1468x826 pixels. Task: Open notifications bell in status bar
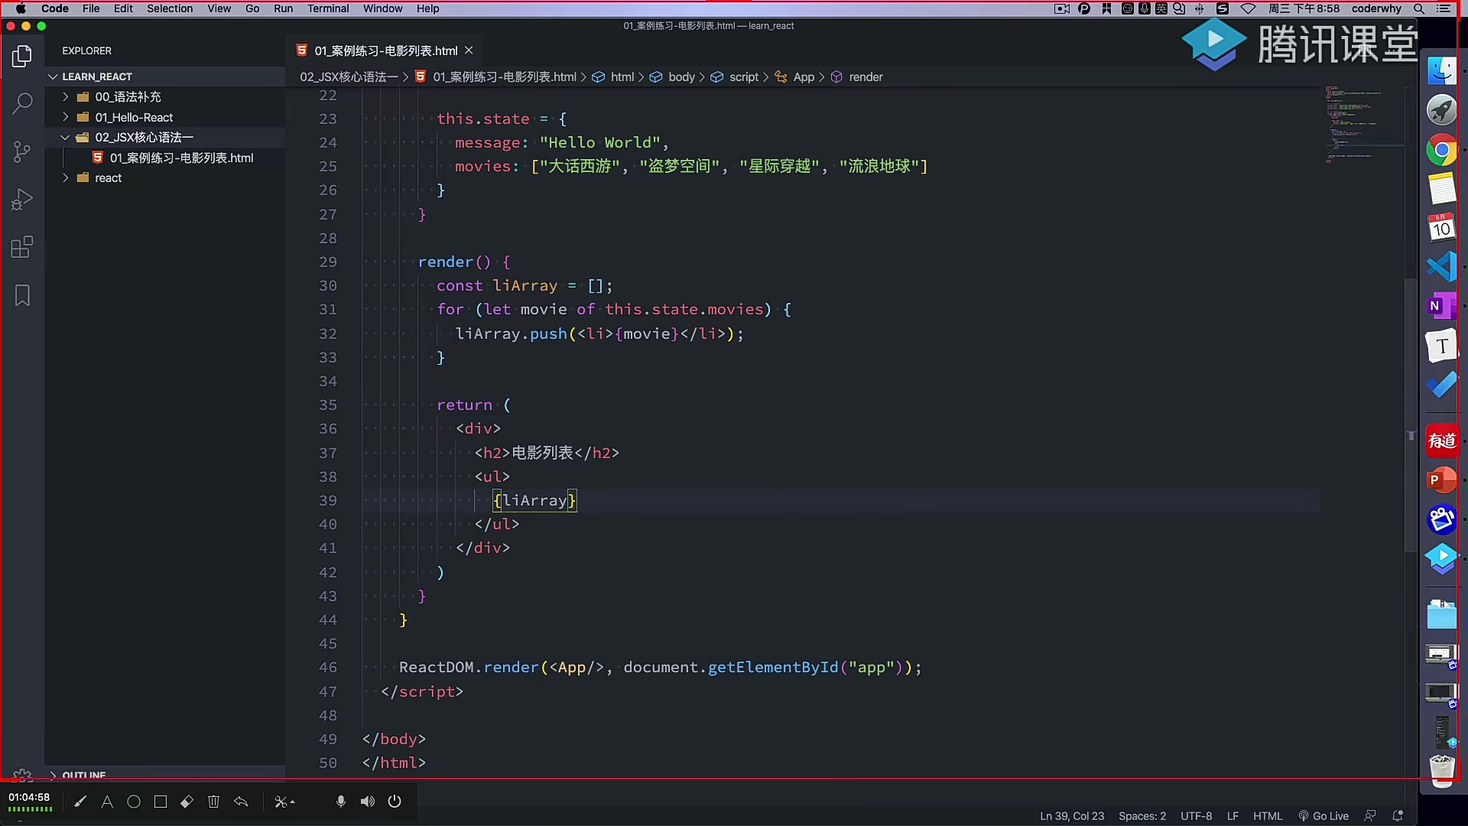[x=1398, y=816]
